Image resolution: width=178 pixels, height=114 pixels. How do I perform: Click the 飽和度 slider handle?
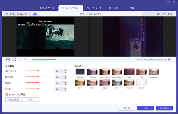[38, 77]
